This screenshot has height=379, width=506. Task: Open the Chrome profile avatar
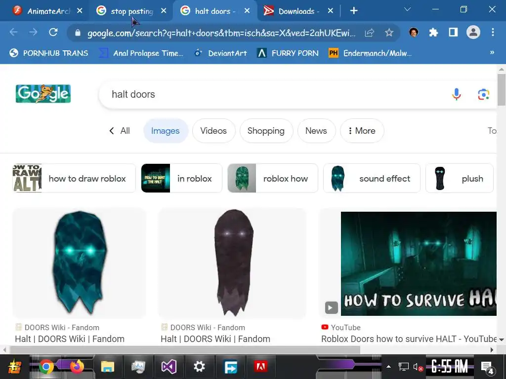[473, 32]
